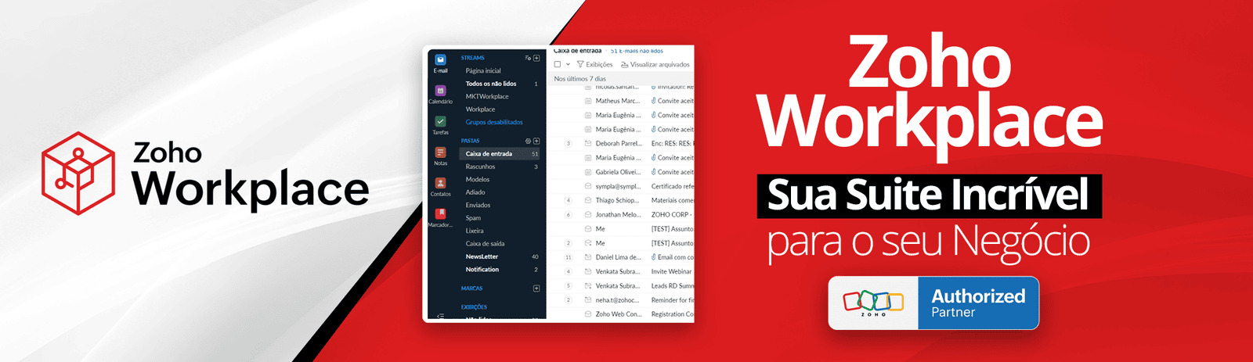Image resolution: width=1253 pixels, height=362 pixels.
Task: Click envelope icon for Daniel Lima de... email
Action: [588, 257]
